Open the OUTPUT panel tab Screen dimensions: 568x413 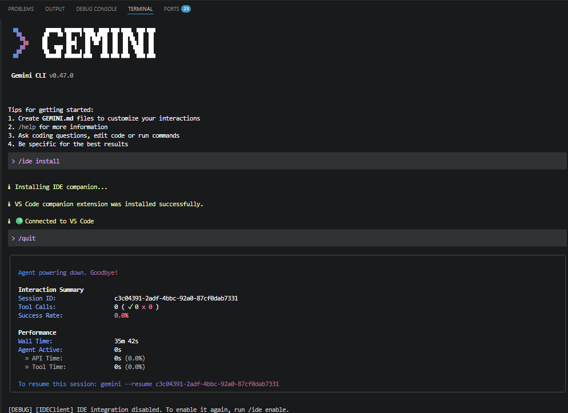pos(55,9)
